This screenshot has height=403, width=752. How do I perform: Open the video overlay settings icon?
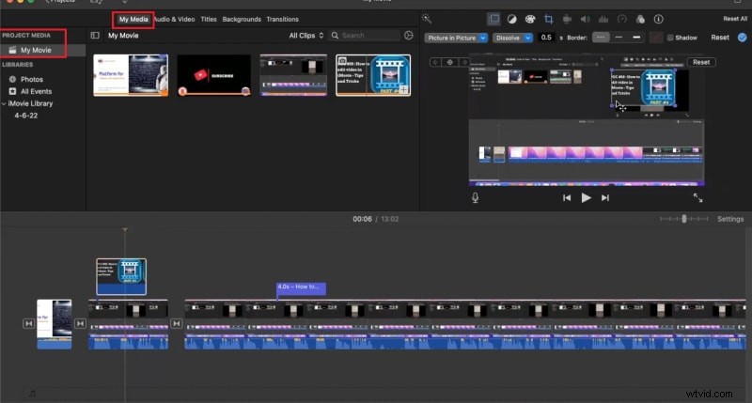493,19
